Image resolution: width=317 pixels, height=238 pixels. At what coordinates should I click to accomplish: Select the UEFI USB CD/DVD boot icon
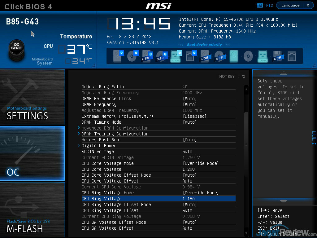(162, 56)
